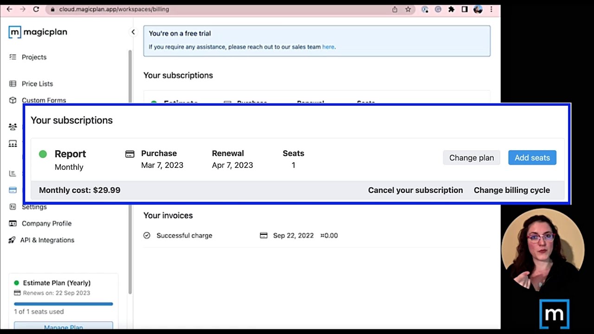Viewport: 594px width, 334px height.
Task: Click the 'You're on a free trial' heading
Action: (180, 33)
